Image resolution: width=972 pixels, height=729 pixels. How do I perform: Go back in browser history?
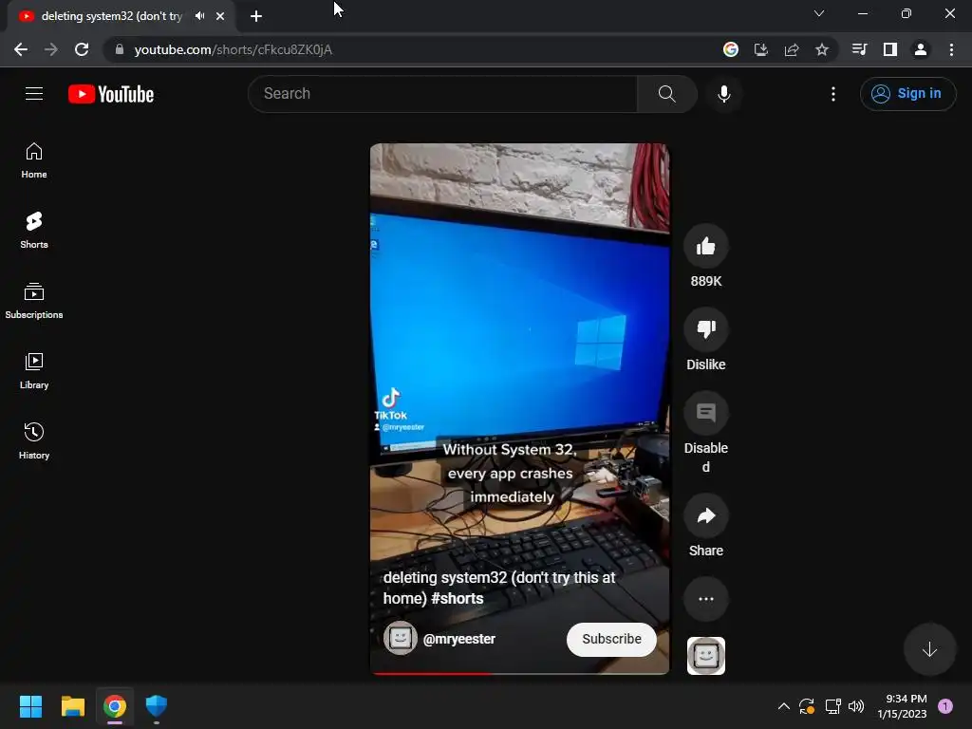21,49
